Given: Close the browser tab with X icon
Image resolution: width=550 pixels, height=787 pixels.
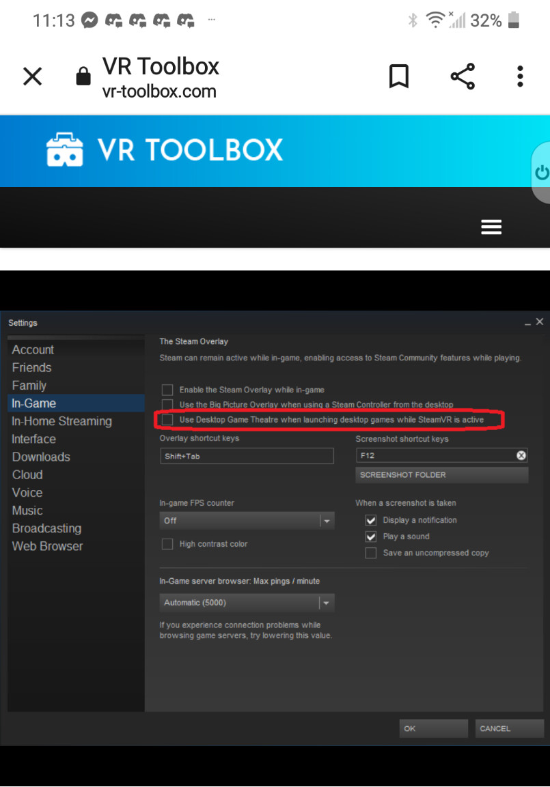Looking at the screenshot, I should [x=32, y=76].
